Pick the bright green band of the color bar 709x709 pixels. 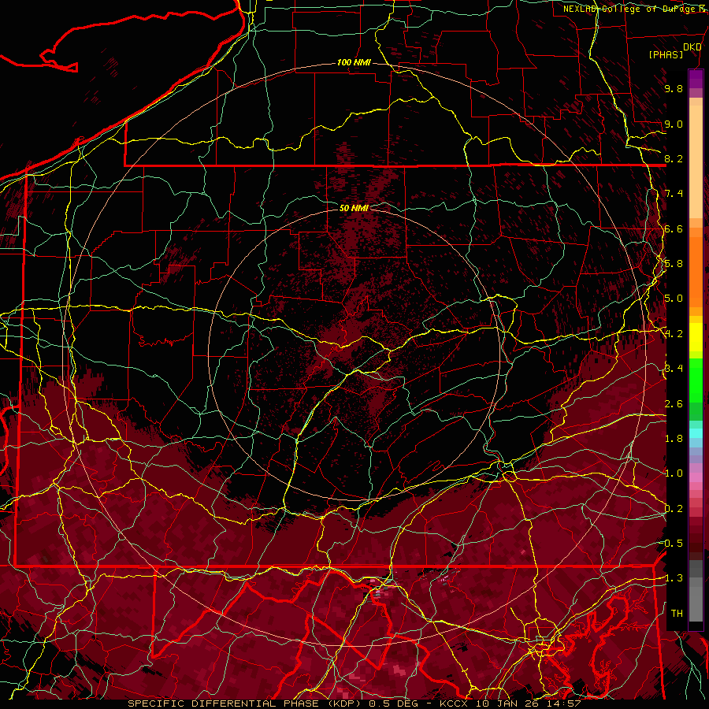click(x=696, y=380)
